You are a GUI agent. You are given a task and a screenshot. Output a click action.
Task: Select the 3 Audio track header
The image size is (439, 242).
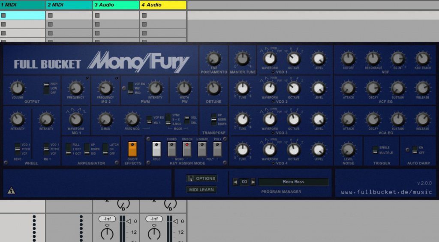[x=116, y=5]
